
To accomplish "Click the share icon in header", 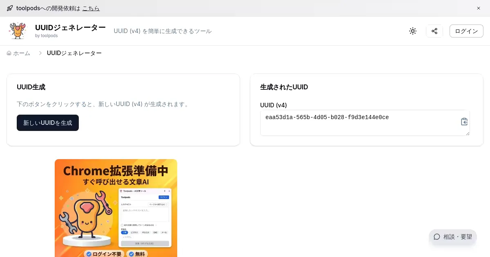I will tap(434, 31).
